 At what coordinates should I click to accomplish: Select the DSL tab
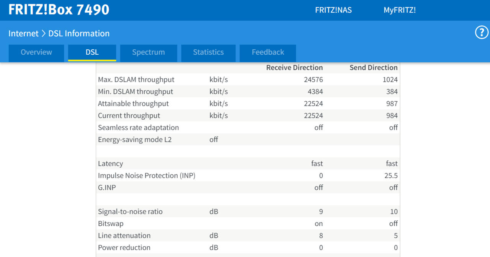click(x=92, y=53)
